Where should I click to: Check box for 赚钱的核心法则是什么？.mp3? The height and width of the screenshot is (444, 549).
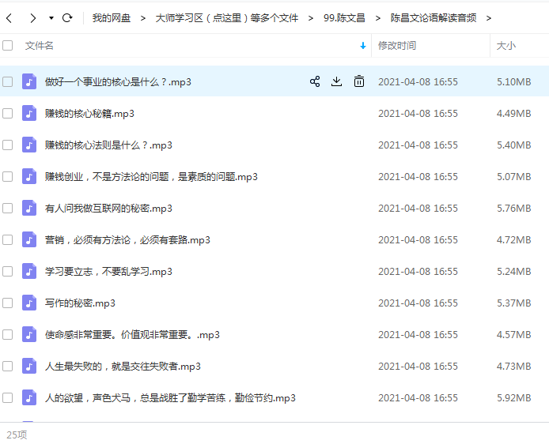click(x=8, y=145)
